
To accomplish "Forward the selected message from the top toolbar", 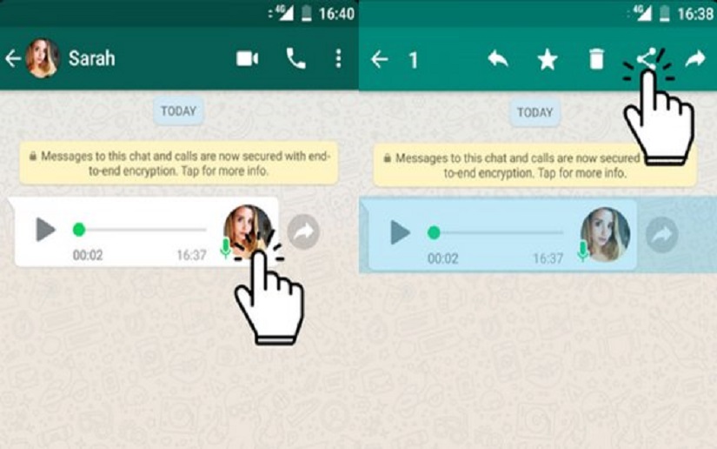I will [695, 59].
